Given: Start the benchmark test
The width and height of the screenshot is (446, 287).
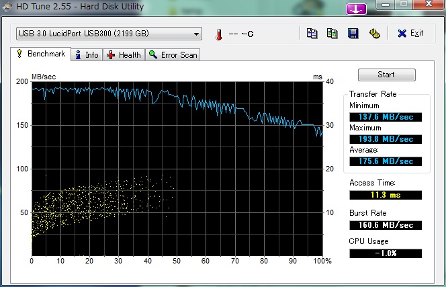Looking at the screenshot, I should pos(386,75).
